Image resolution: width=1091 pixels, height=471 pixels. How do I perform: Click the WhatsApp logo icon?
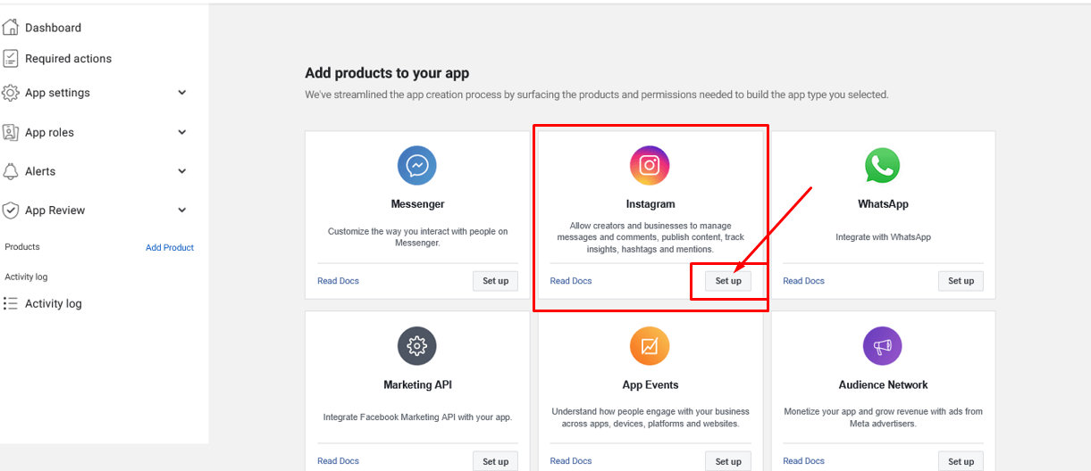(883, 166)
